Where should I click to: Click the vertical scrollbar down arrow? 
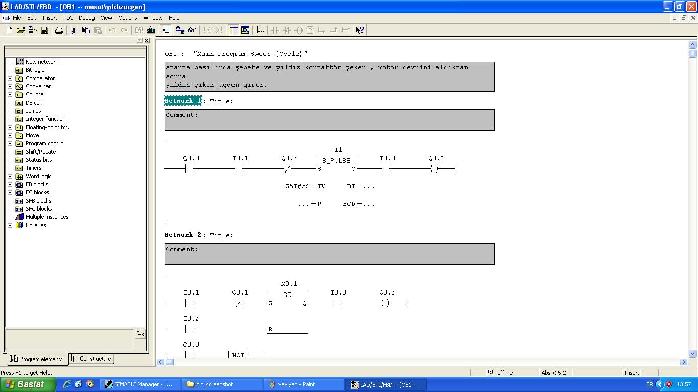693,353
